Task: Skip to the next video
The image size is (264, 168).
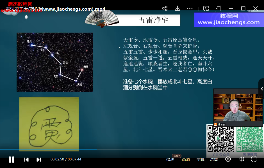Action: click(39, 159)
